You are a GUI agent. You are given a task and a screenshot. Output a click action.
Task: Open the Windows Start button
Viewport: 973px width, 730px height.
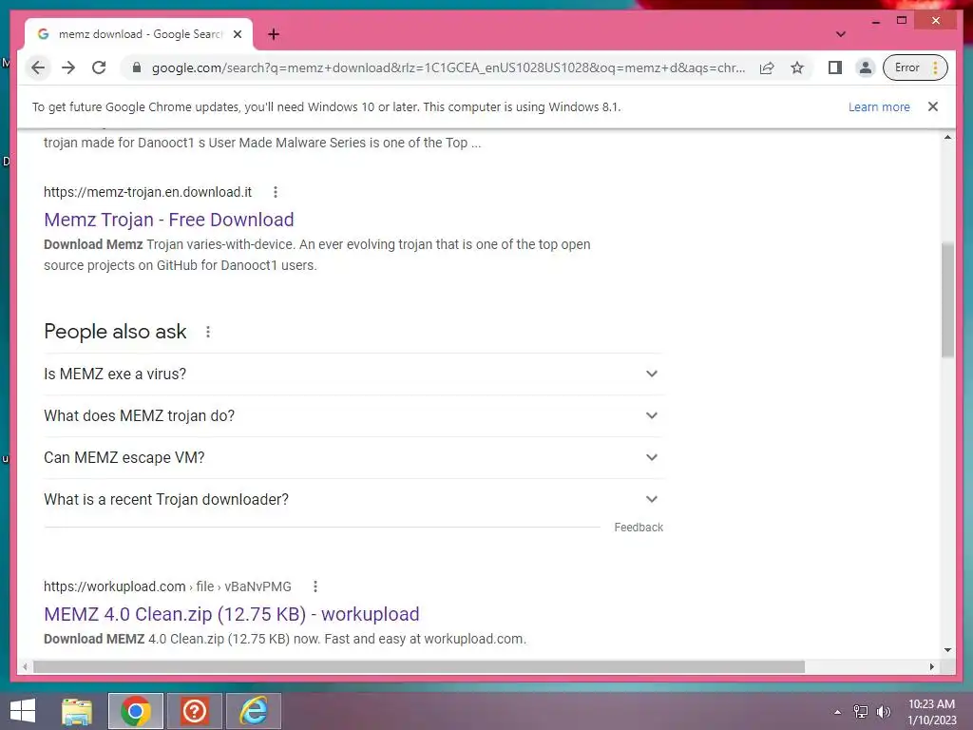(23, 711)
